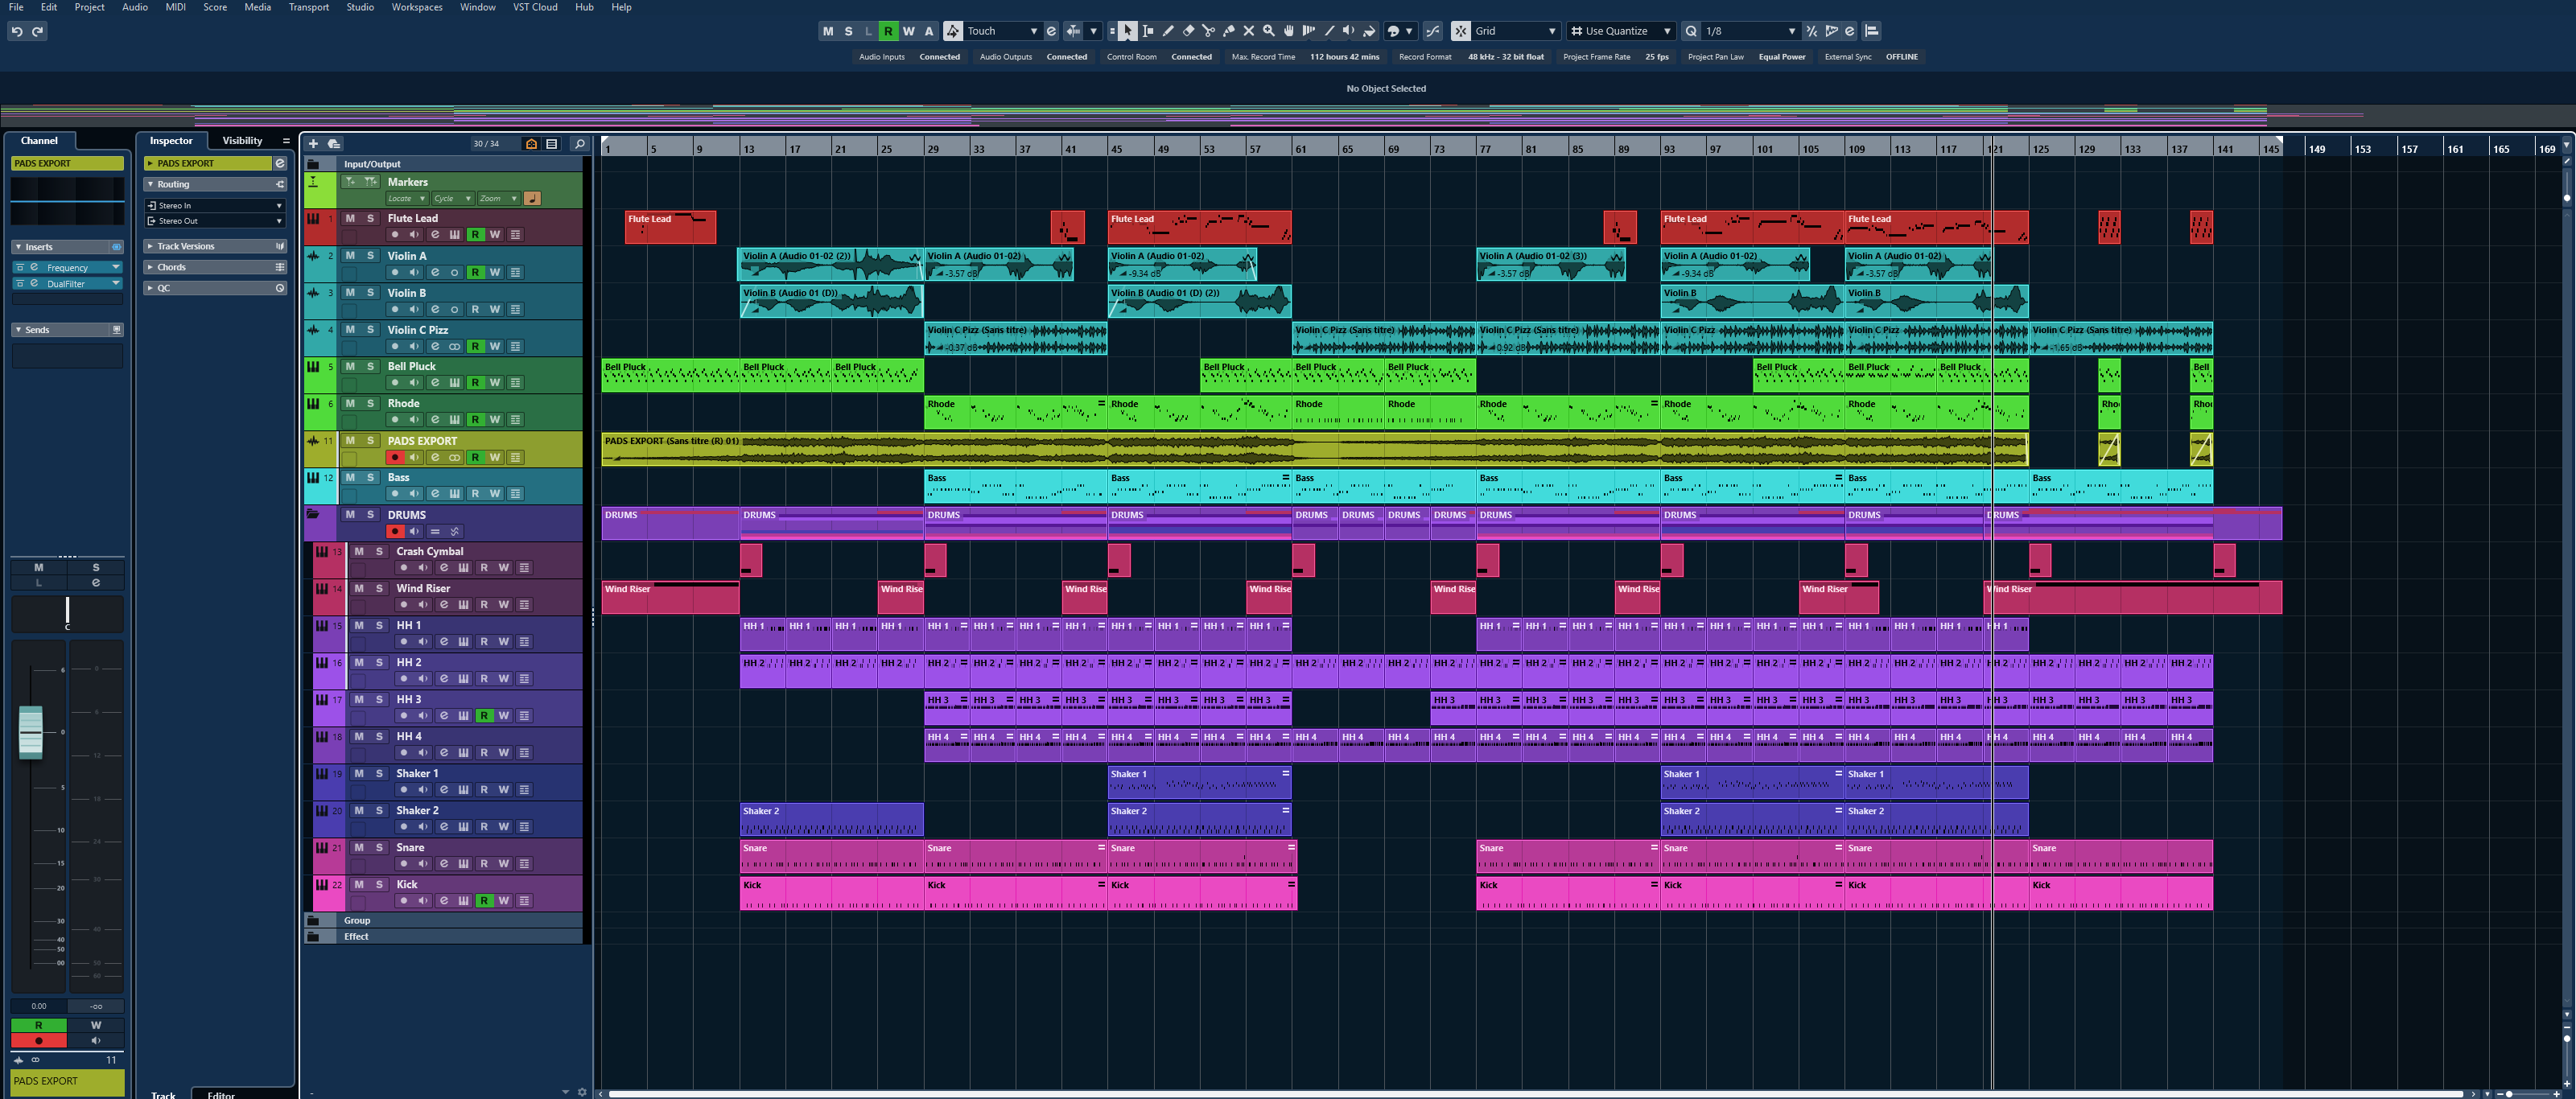Open the Stereo In input routing dropdown

[215, 206]
